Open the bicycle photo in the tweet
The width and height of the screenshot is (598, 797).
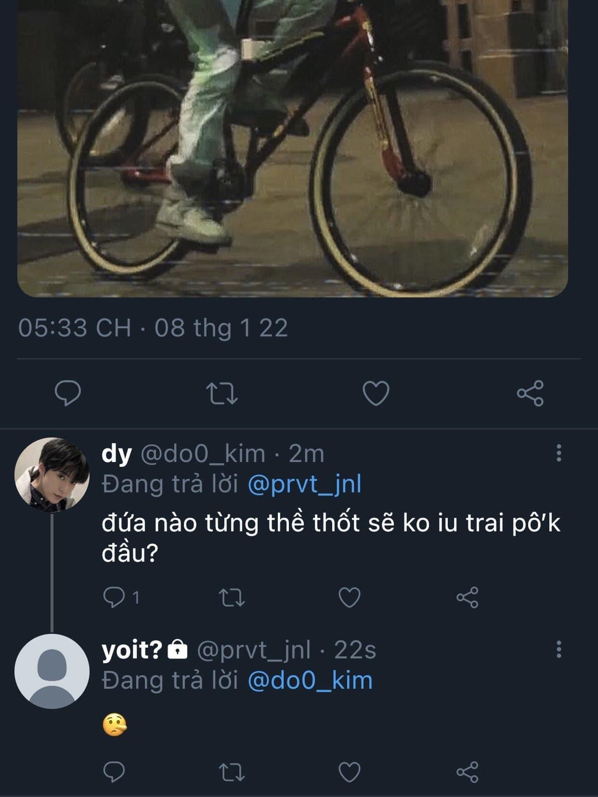click(293, 144)
